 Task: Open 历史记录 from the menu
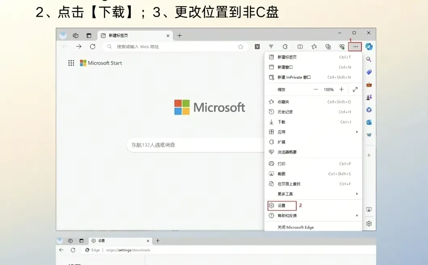tap(313, 112)
